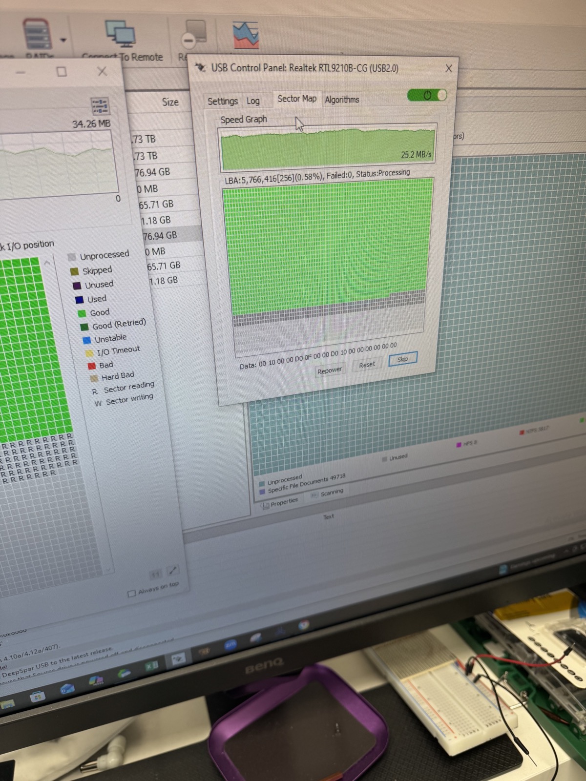This screenshot has height=781, width=586.
Task: Click the Data hex bytes text
Action: [318, 355]
